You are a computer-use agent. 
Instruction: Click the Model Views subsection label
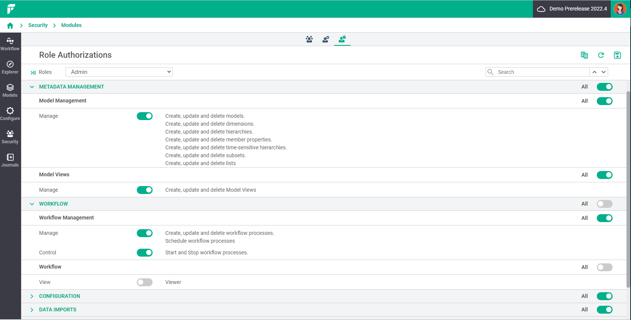pyautogui.click(x=54, y=174)
